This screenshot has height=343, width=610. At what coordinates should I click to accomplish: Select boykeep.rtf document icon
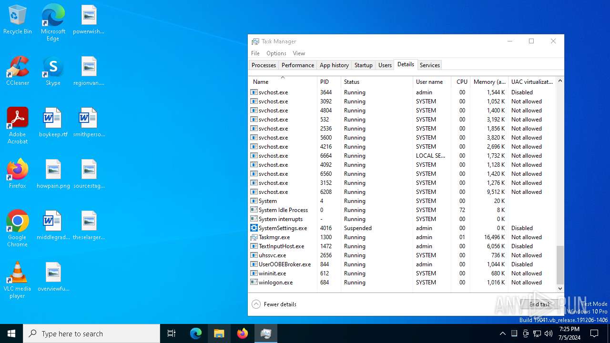[x=53, y=123]
